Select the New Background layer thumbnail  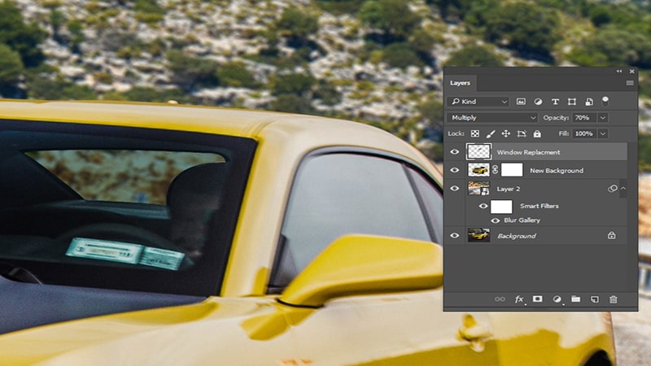tap(478, 170)
